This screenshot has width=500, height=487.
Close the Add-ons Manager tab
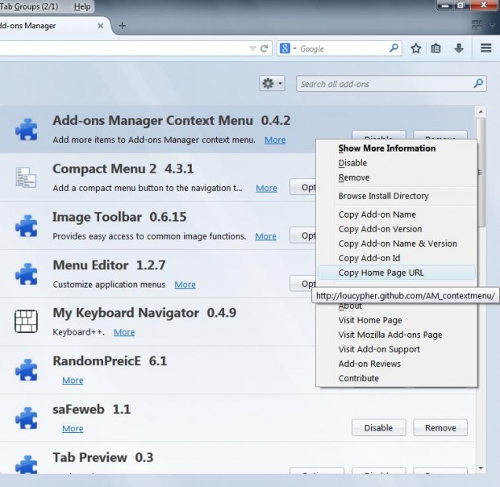pyautogui.click(x=100, y=26)
